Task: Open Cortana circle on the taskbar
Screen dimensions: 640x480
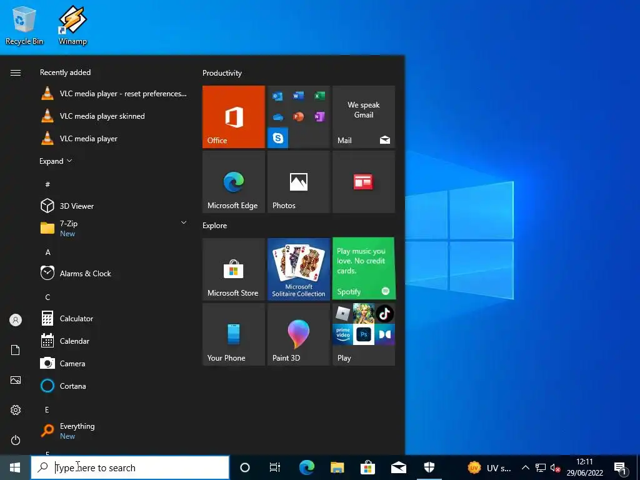Action: coord(245,467)
